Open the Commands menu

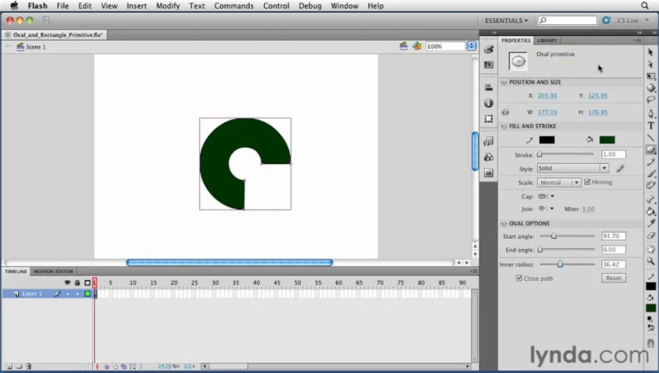[x=234, y=6]
